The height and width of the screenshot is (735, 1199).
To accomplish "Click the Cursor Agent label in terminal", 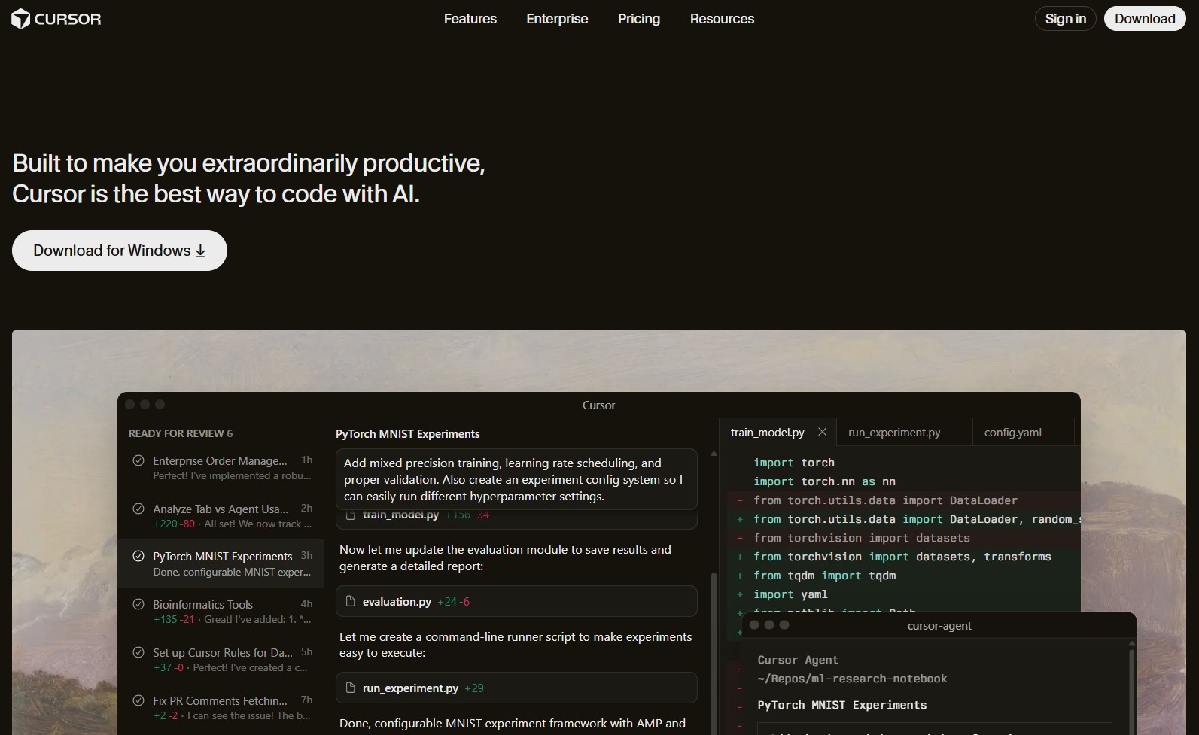I will (x=798, y=660).
